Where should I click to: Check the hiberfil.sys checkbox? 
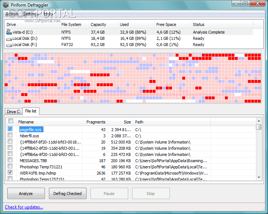[x=10, y=135]
